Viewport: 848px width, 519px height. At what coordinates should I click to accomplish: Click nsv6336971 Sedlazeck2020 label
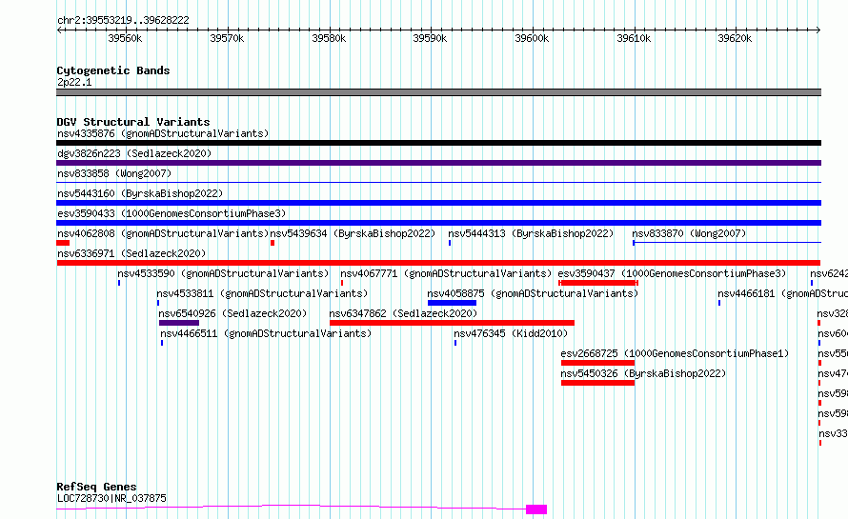pyautogui.click(x=131, y=253)
